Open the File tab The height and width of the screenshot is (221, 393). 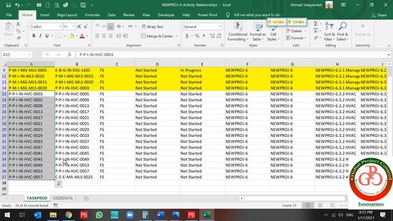[9, 15]
